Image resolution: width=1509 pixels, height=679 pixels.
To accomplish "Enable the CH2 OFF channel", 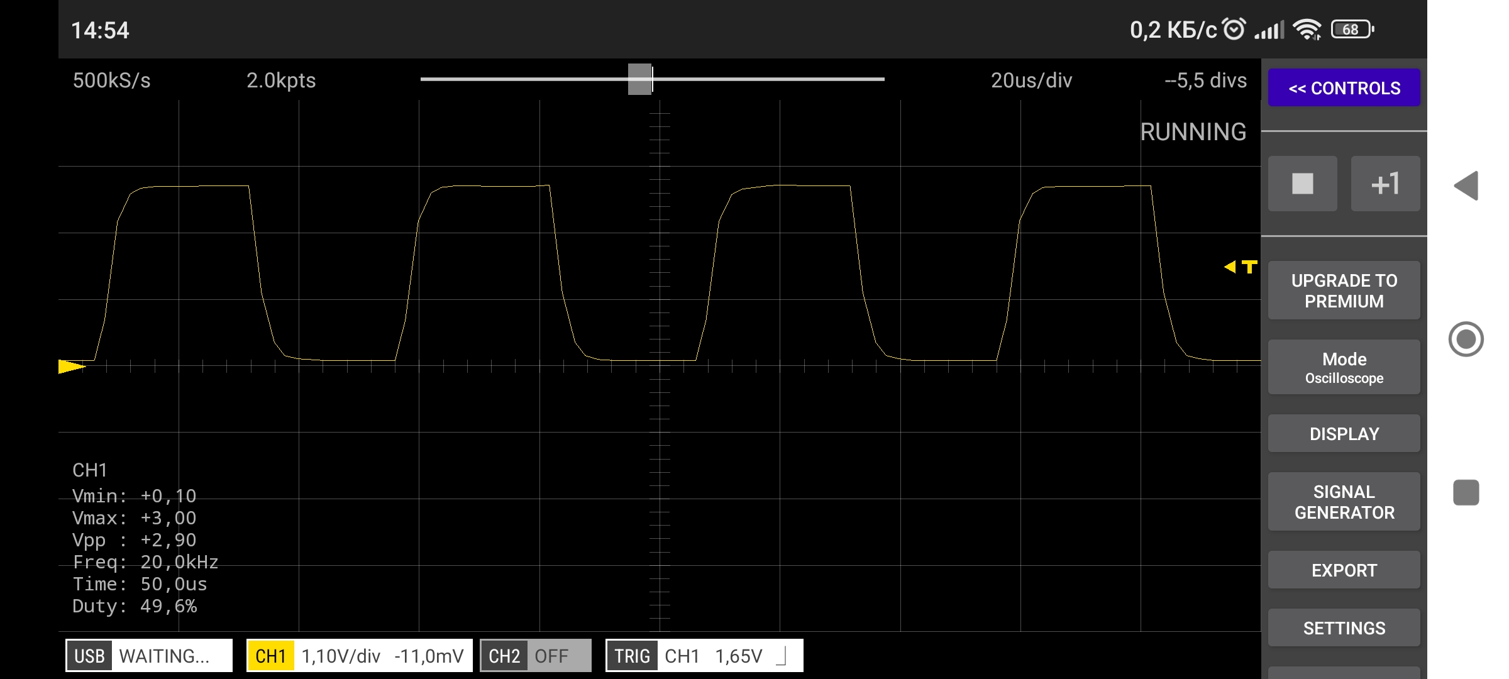I will click(535, 656).
